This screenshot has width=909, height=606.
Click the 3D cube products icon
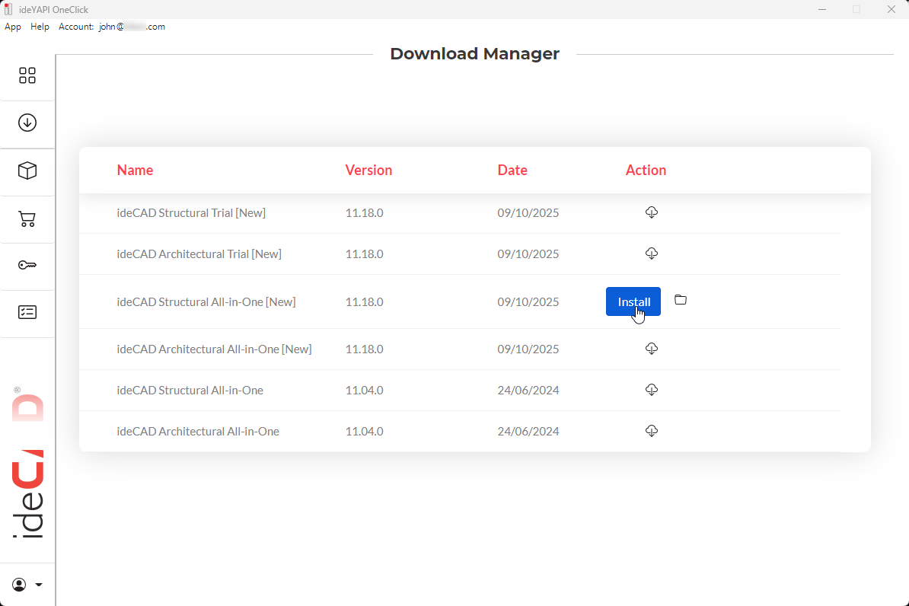click(27, 171)
